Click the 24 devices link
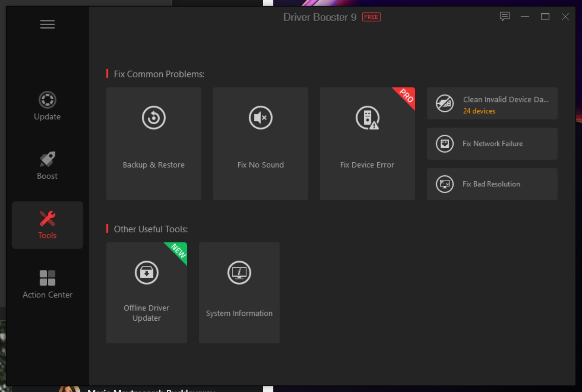 [x=479, y=111]
